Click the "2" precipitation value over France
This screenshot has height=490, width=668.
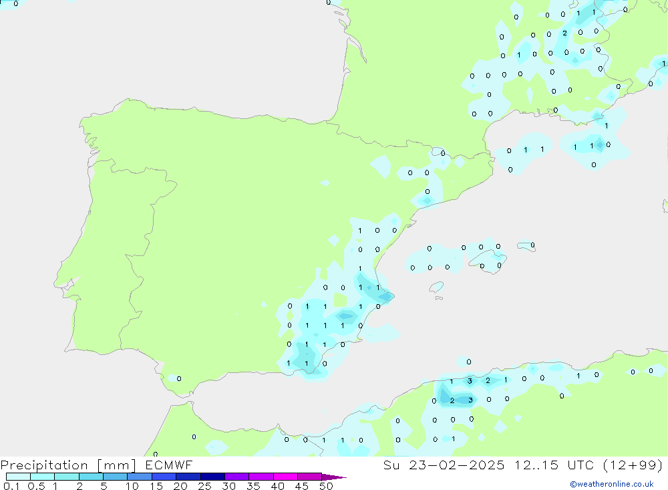(x=564, y=33)
